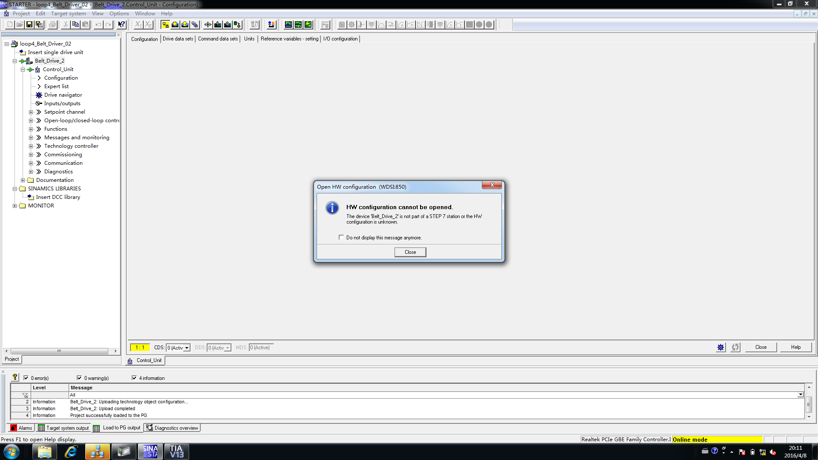
Task: Click the Open project folder icon
Action: [20, 25]
